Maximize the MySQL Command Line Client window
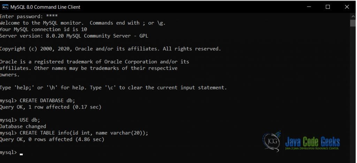 click(x=328, y=7)
